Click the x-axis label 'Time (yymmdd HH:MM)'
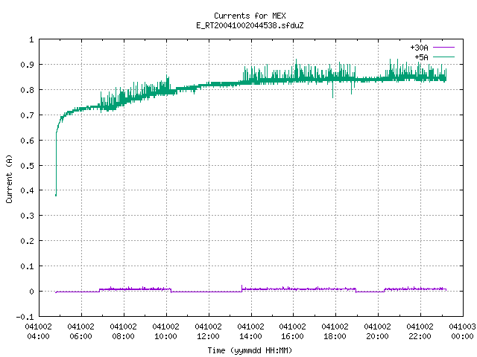The image size is (477, 357). (x=250, y=350)
